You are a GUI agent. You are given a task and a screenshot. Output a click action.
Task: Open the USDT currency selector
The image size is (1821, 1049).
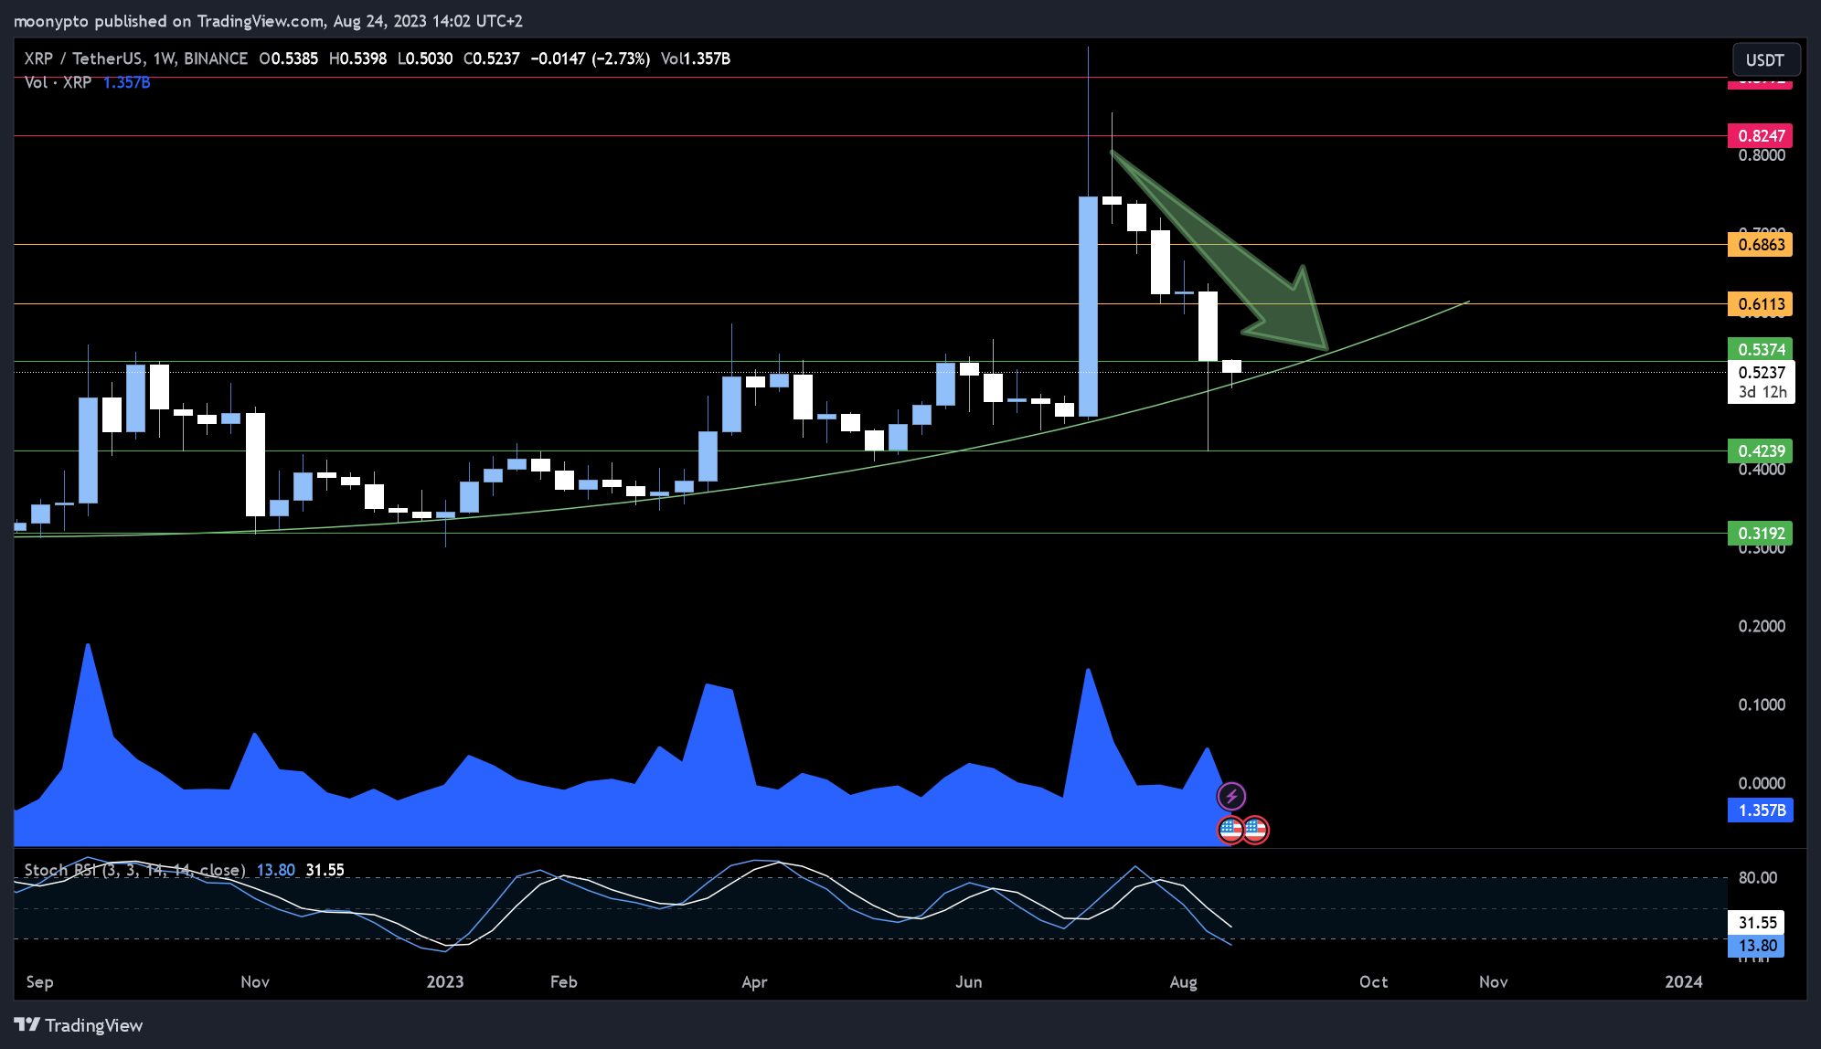pyautogui.click(x=1765, y=60)
